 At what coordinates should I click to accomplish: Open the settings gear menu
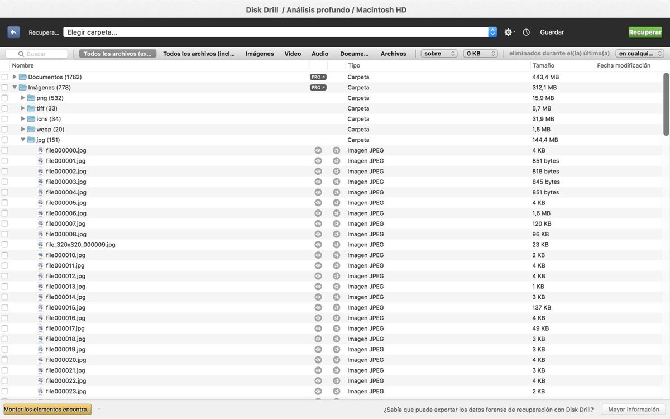point(508,32)
